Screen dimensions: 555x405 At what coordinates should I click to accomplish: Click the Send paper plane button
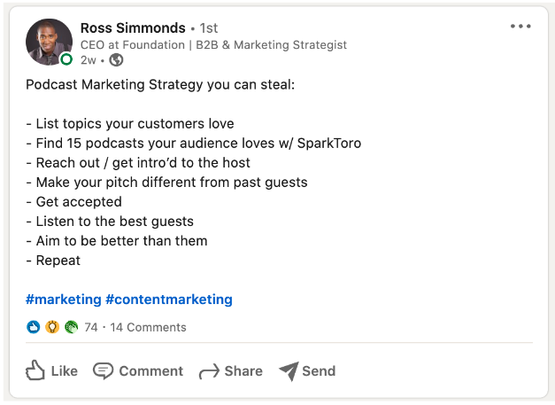click(x=307, y=370)
